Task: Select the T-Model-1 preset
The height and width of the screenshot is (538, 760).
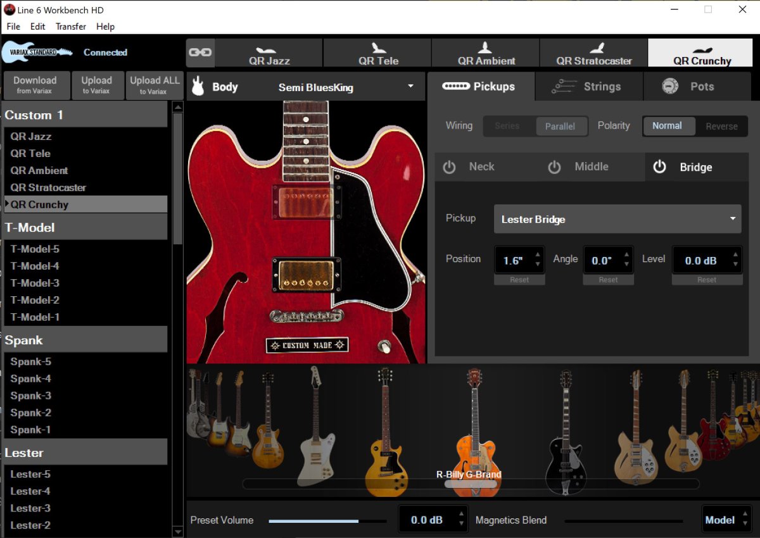Action: pyautogui.click(x=85, y=317)
